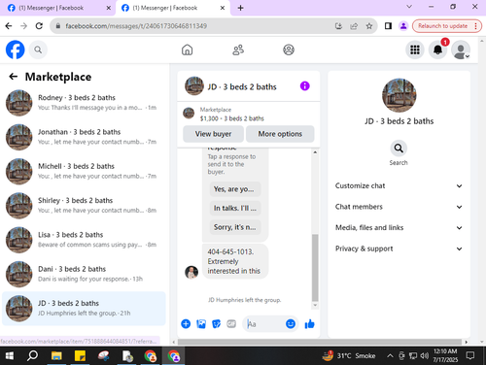Open the Chrome menu three dots
This screenshot has width=486, height=365.
click(x=475, y=26)
